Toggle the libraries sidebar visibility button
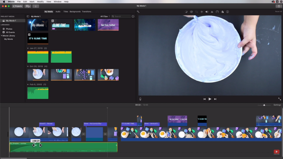Image resolution: width=283 pixels, height=159 pixels. (28, 16)
